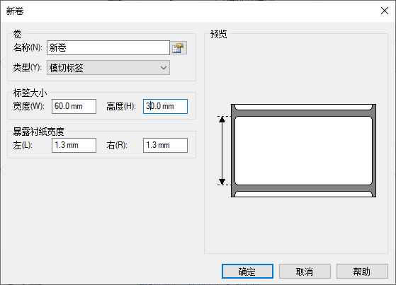
Task: Click the 宽度(W): label text
Action: pyautogui.click(x=29, y=106)
